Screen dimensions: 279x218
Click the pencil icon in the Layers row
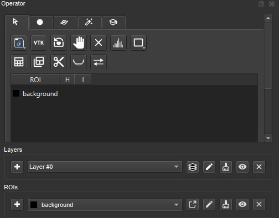[209, 167]
